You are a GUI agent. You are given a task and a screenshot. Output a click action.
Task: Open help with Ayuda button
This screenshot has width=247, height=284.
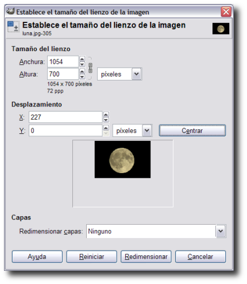tap(37, 256)
